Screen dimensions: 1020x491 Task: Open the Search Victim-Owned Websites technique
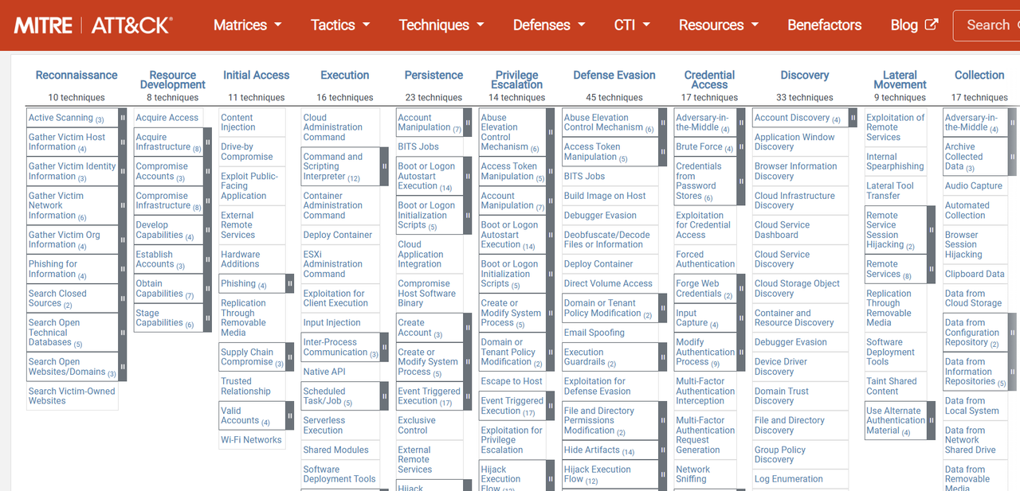[72, 396]
